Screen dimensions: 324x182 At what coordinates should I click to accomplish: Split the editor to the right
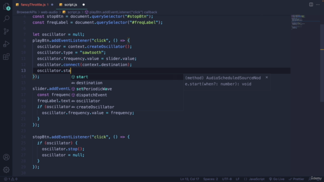311,5
